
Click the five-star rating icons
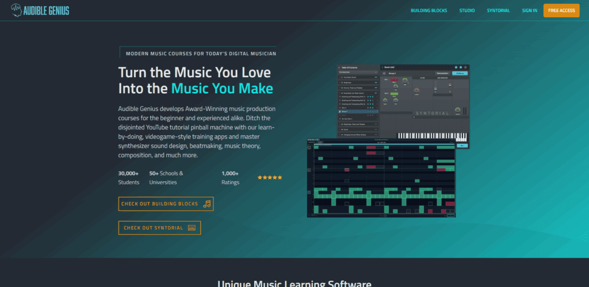(270, 177)
